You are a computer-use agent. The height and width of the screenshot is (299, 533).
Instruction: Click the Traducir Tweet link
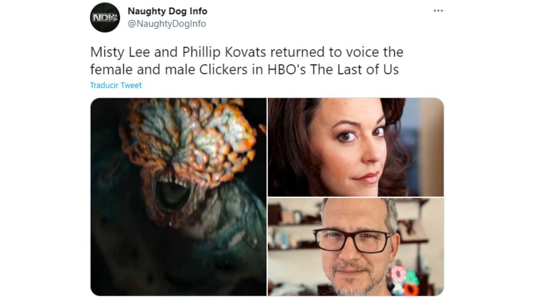coord(116,85)
